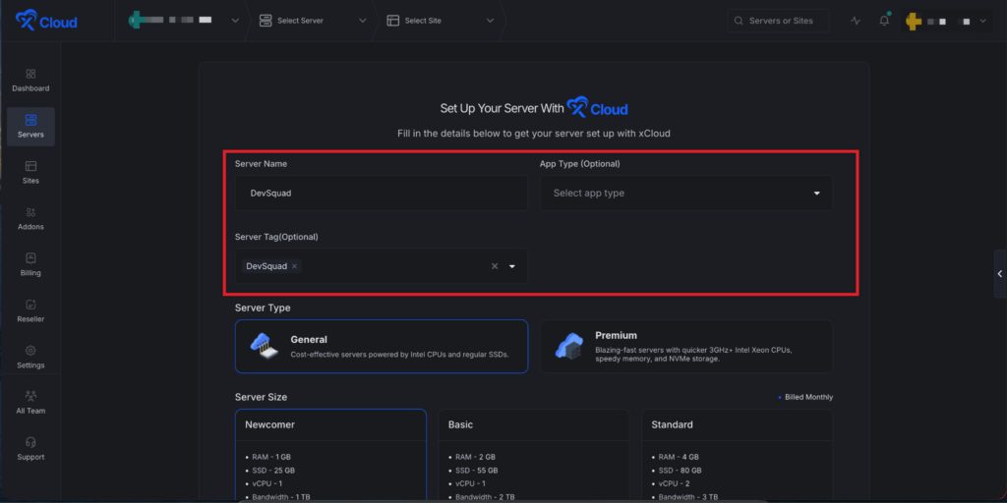Expand the Select Server dropdown
This screenshot has height=503, width=1007.
tap(314, 21)
